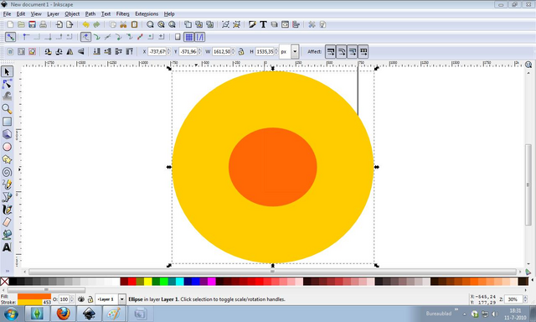Open the Filters menu
Image resolution: width=536 pixels, height=322 pixels.
123,14
